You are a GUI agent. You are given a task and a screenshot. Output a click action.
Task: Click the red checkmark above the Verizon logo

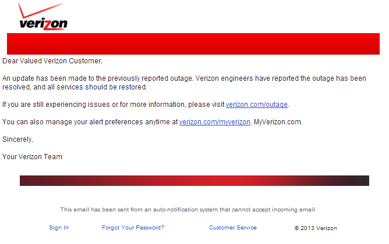pyautogui.click(x=40, y=10)
